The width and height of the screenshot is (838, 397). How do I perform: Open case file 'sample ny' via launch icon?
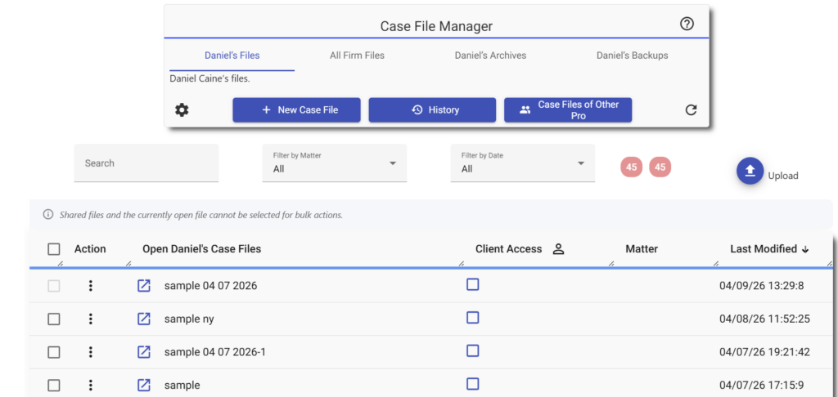(x=144, y=319)
